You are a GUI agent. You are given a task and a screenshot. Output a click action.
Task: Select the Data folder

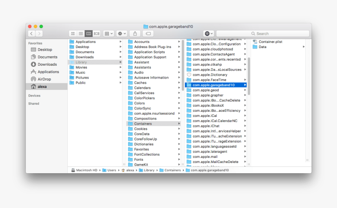click(279, 47)
